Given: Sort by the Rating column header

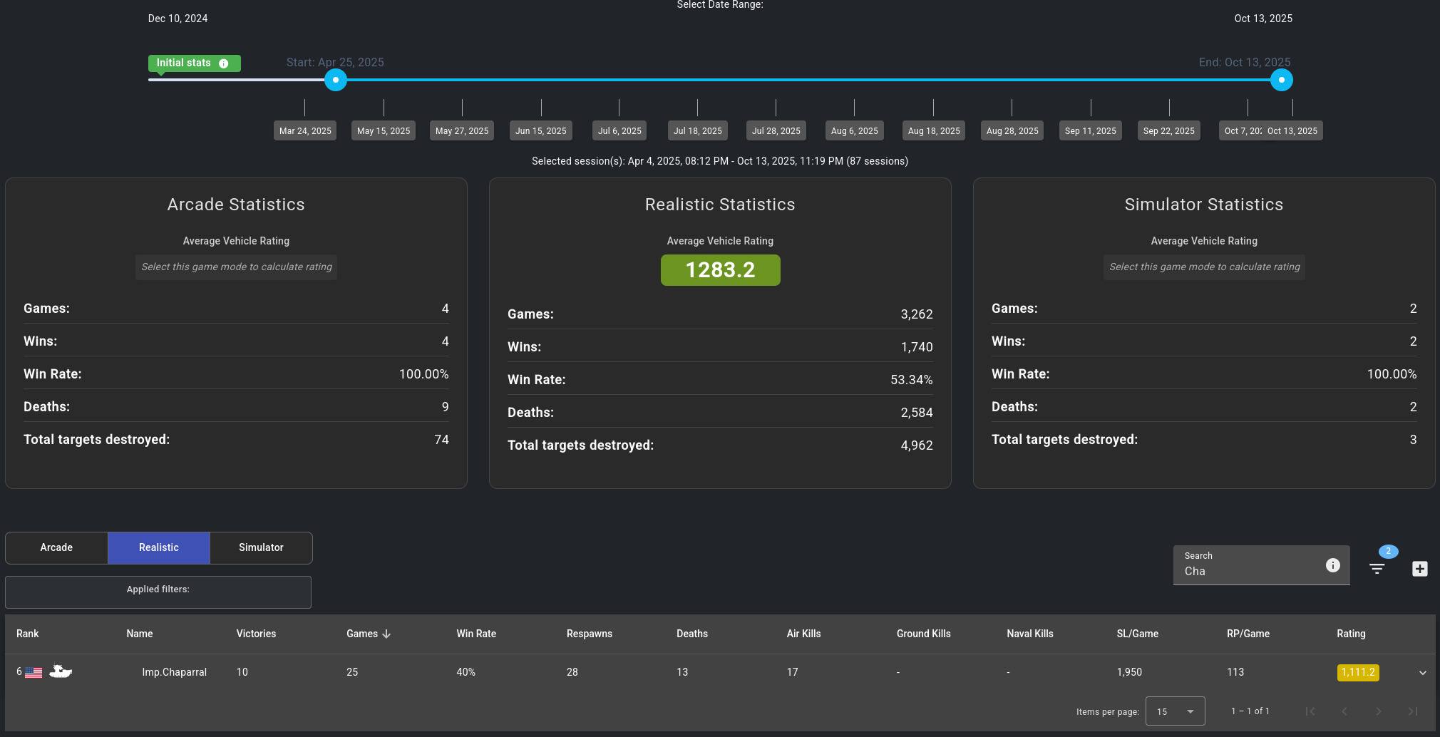Looking at the screenshot, I should pyautogui.click(x=1351, y=634).
